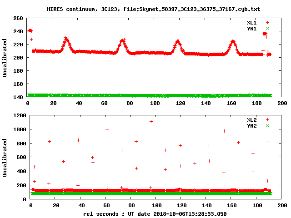The image size is (291, 218).
Task: Click the 400 y-axis tick label
Action: (21, 171)
